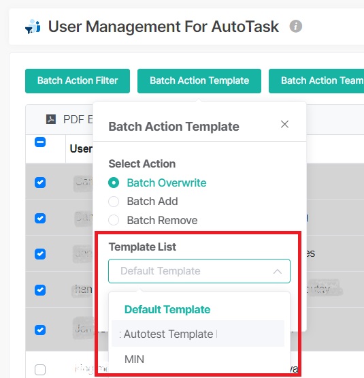This screenshot has width=364, height=378.
Task: Open the Batch Action Filter button
Action: tap(78, 81)
